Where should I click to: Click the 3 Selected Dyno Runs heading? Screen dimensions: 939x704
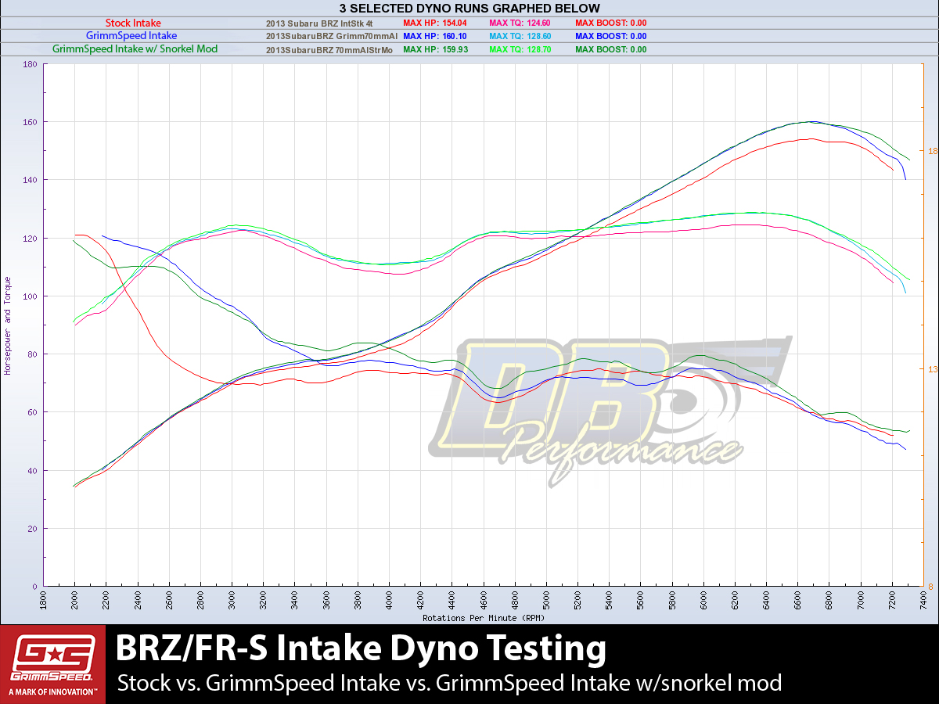coord(469,9)
